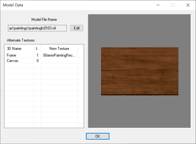Click the narrow index column header
This screenshot has width=196, height=144.
point(37,49)
